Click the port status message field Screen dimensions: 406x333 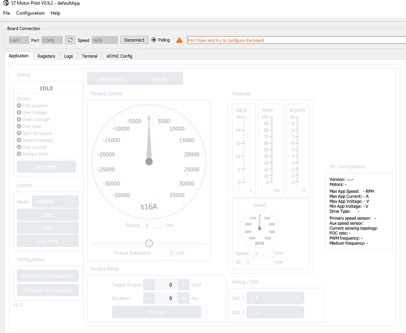click(297, 40)
